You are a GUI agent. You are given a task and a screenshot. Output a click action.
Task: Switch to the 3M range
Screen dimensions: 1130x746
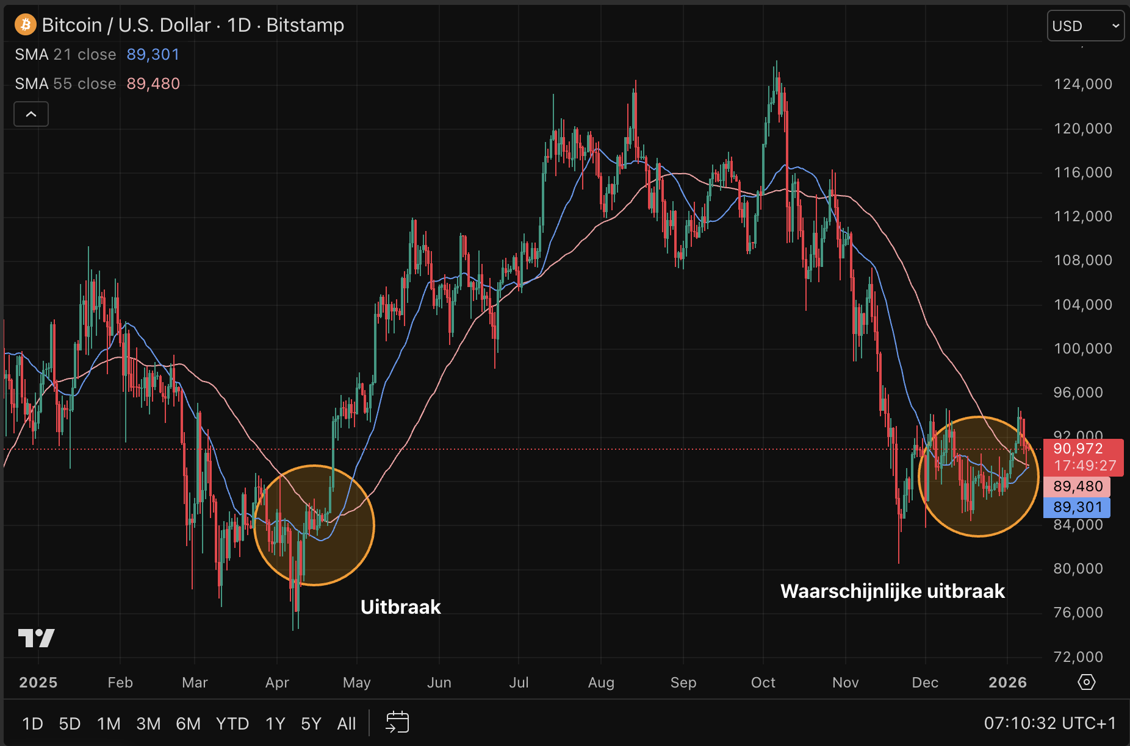click(x=148, y=723)
